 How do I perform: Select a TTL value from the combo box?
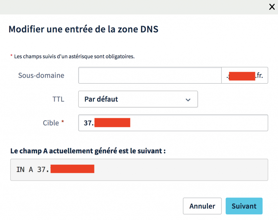point(138,99)
